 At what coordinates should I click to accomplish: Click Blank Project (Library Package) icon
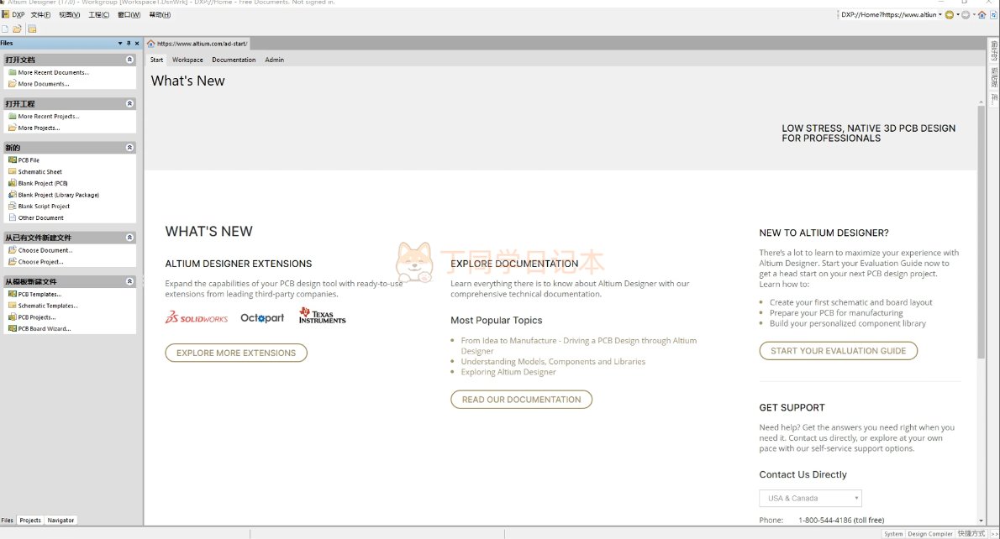tap(12, 194)
